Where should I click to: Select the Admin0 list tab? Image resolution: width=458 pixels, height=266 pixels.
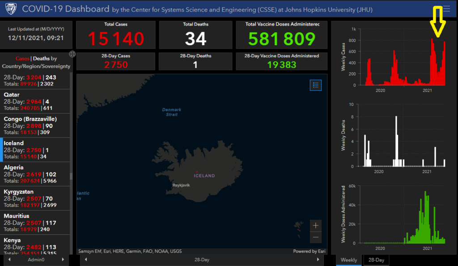pos(36,260)
